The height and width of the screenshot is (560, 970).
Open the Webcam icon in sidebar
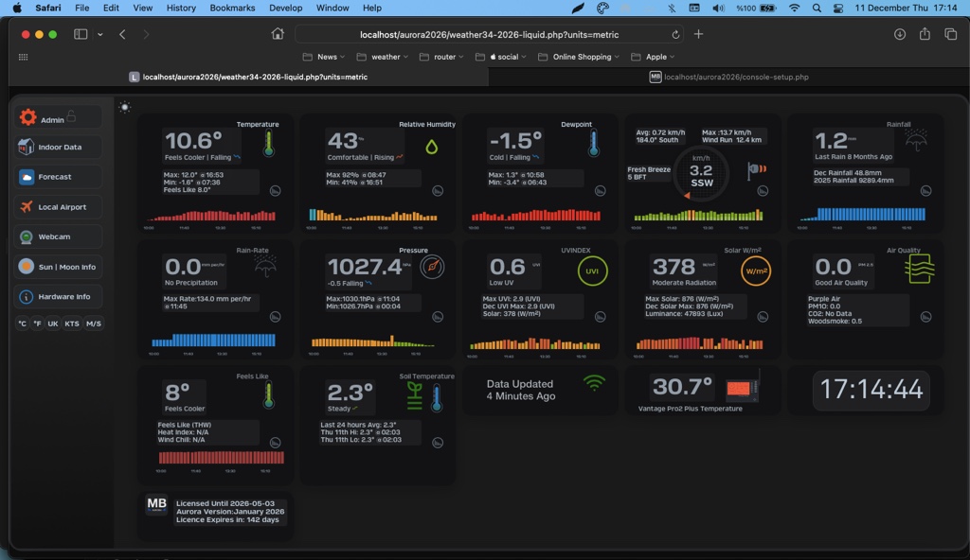coord(27,237)
